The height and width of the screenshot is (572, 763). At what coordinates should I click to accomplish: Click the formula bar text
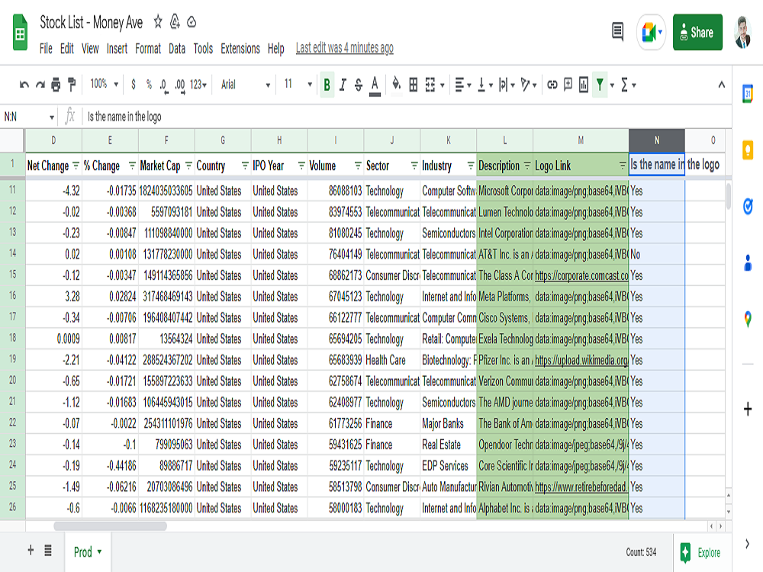[124, 117]
